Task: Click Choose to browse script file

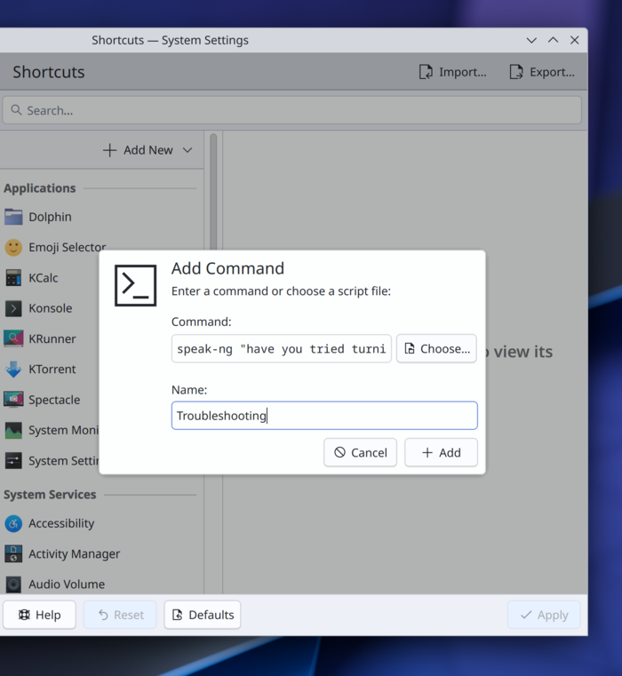Action: 436,349
